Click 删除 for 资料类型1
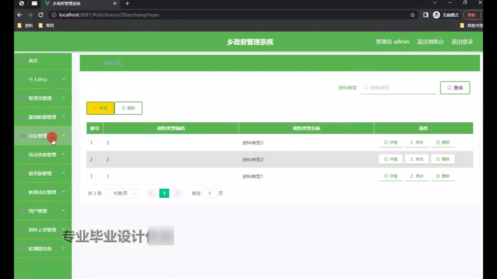497x279 pixels. click(443, 176)
